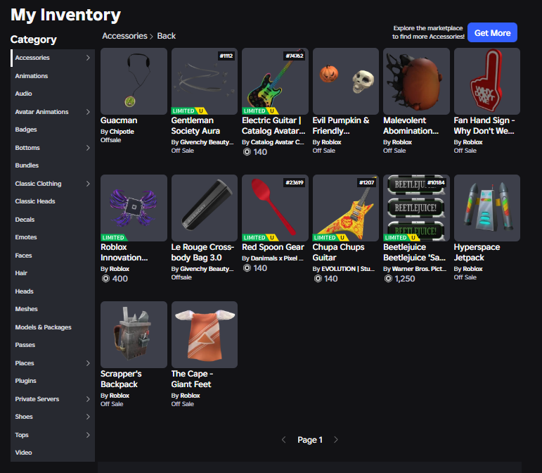Select the Models & Packages category
The width and height of the screenshot is (542, 473).
coord(53,327)
